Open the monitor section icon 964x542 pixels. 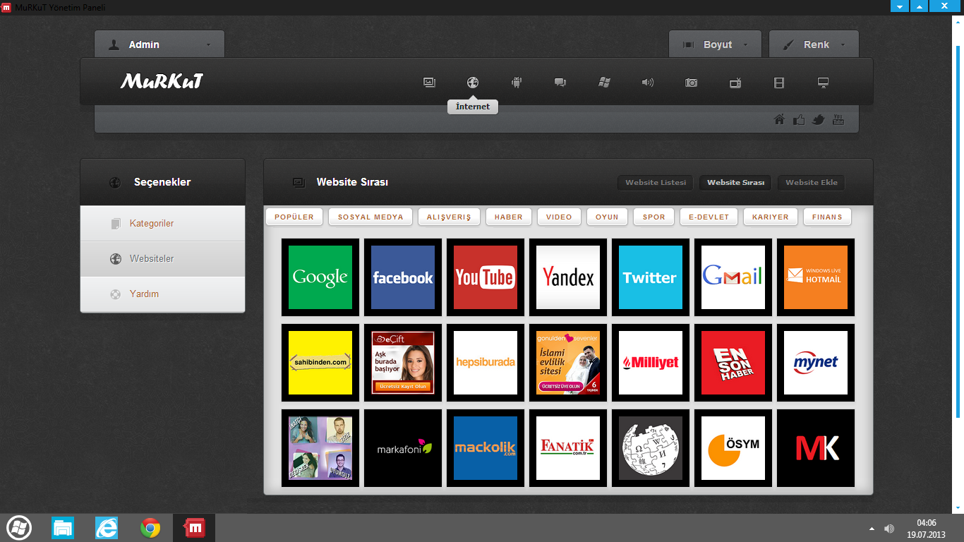click(823, 83)
